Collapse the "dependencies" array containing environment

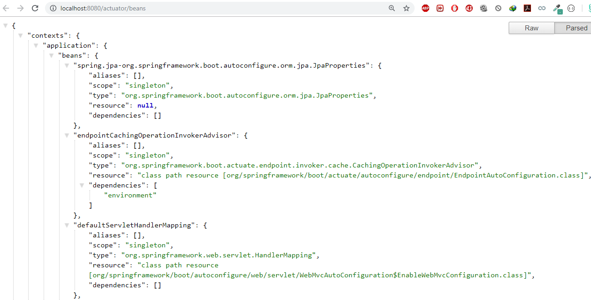[82, 185]
